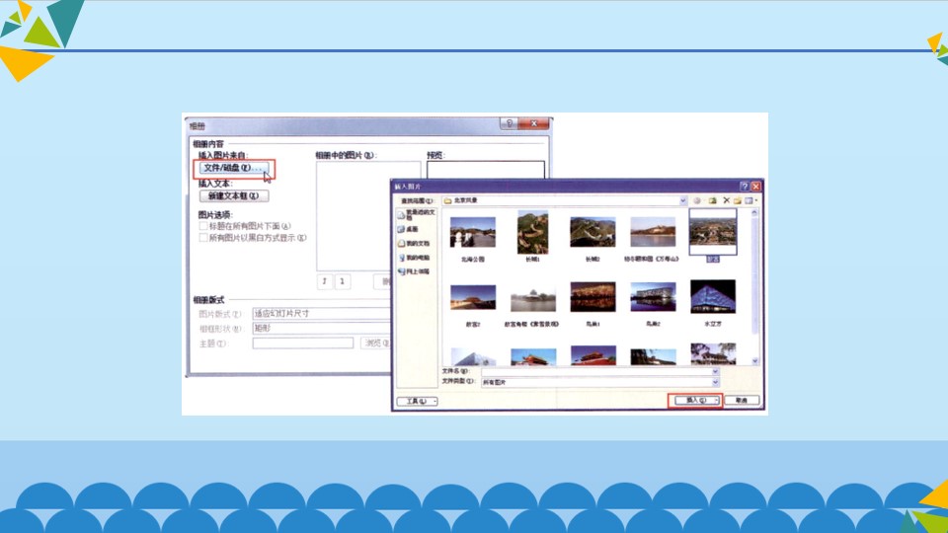Open the 工具 tools menu button

pyautogui.click(x=417, y=402)
